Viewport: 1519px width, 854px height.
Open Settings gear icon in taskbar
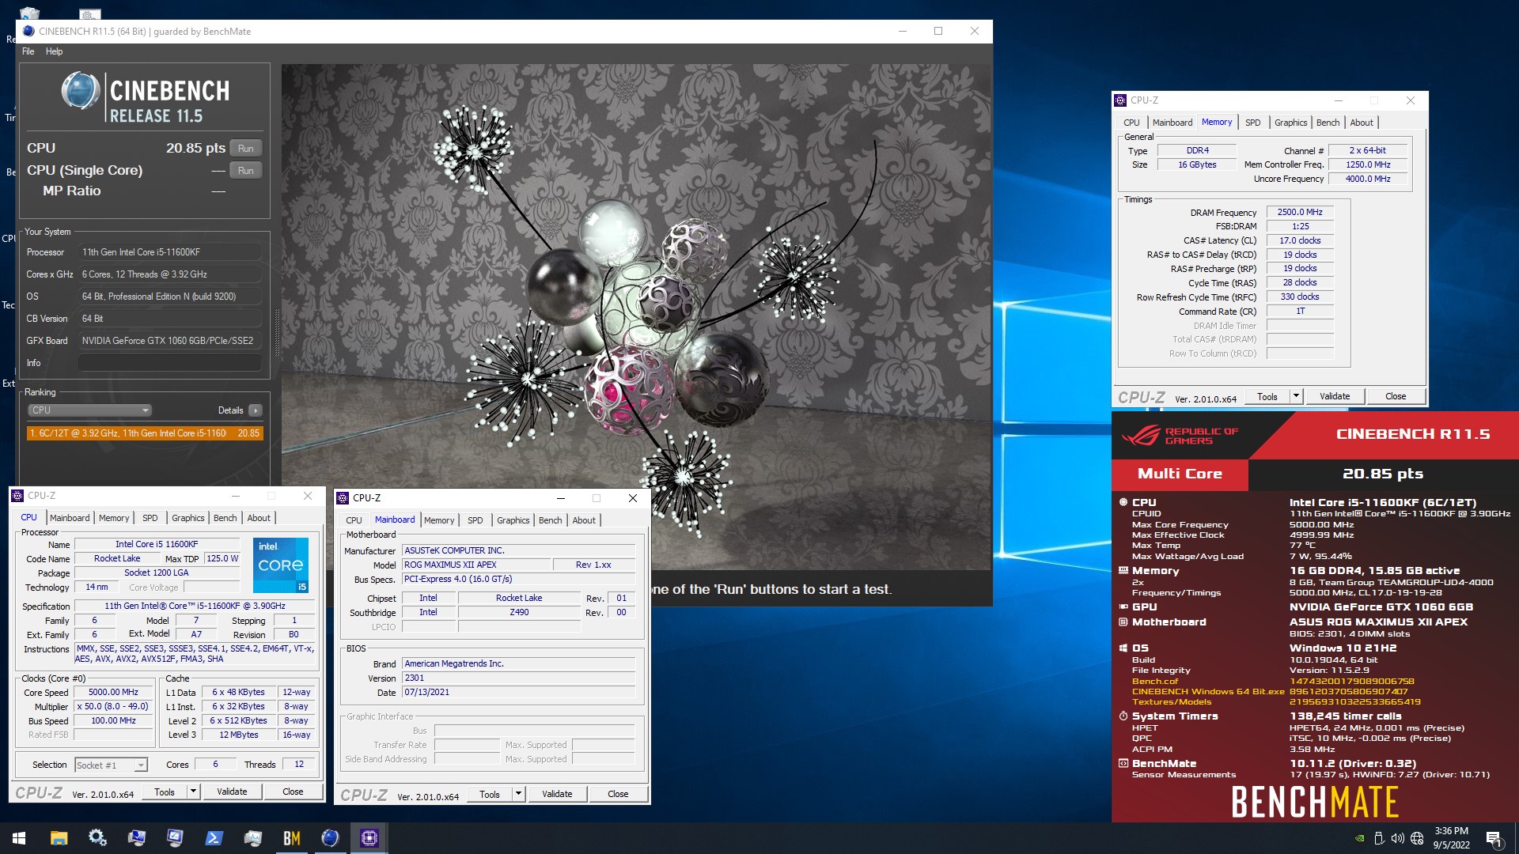(97, 838)
